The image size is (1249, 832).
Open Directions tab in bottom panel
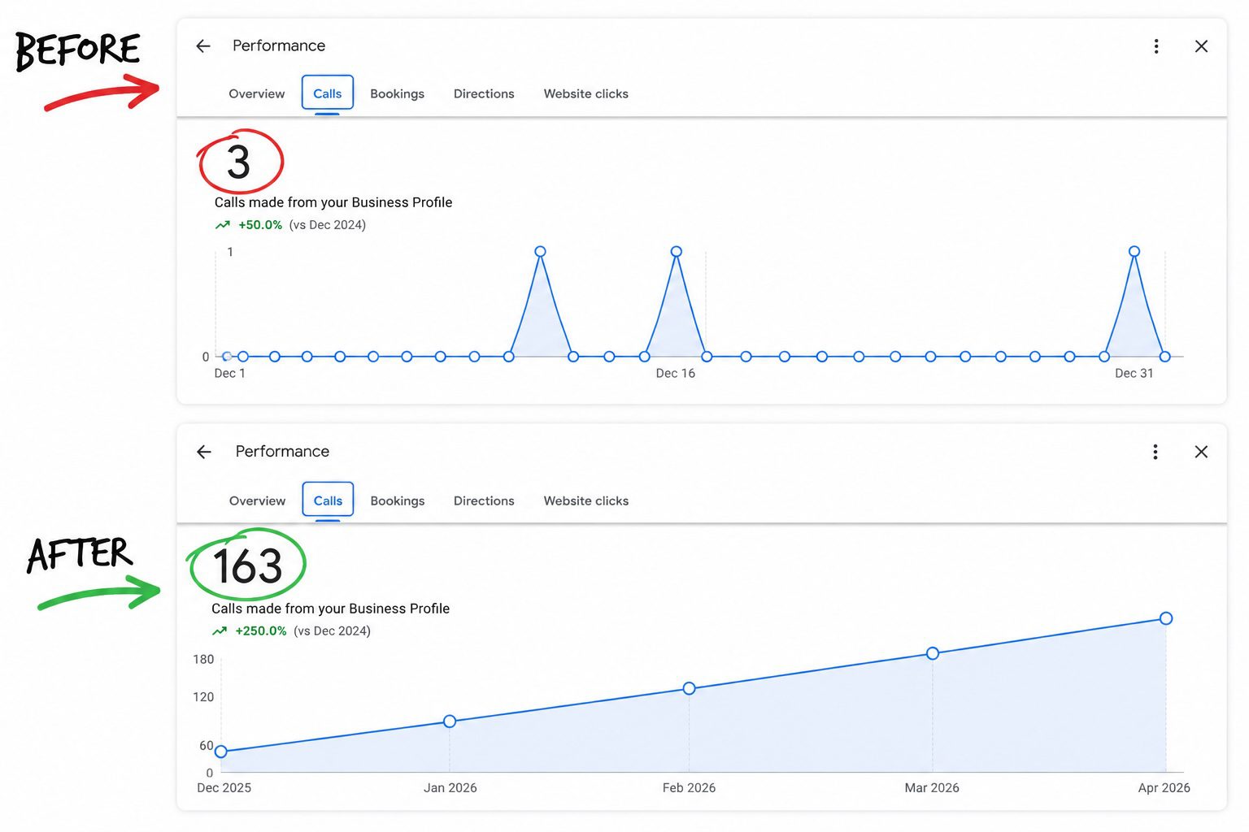(484, 501)
